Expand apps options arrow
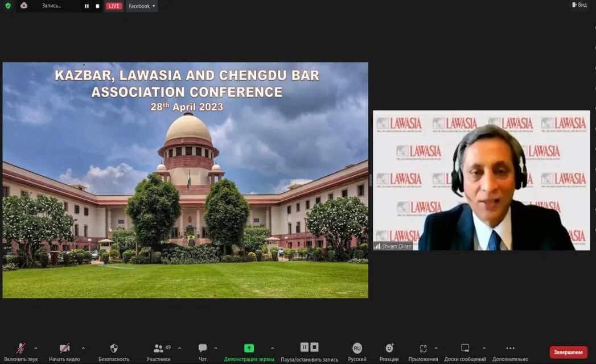The width and height of the screenshot is (596, 364). coord(436,348)
